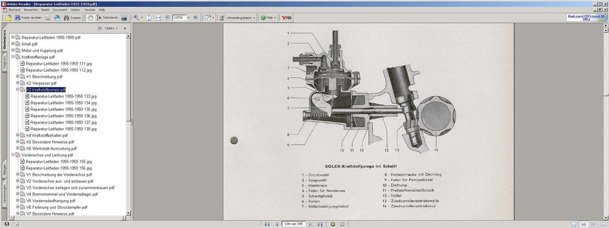Open a file with the folder icon
Image resolution: width=609 pixels, height=228 pixels.
coord(8,18)
